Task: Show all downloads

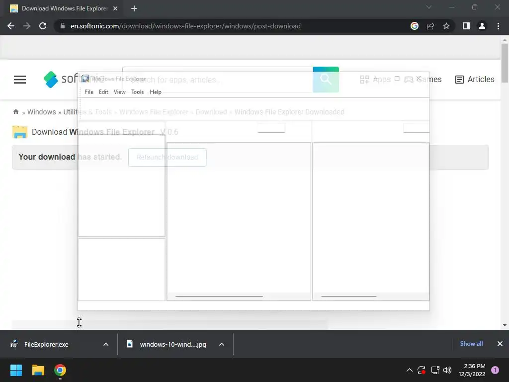Action: [x=471, y=344]
